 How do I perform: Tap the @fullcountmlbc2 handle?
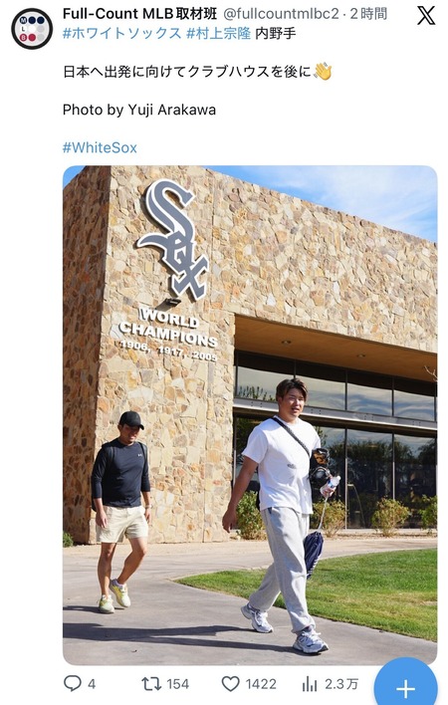pos(281,14)
